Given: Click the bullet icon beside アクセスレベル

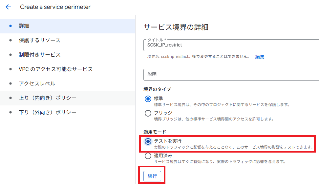Looking at the screenshot, I should (11, 83).
